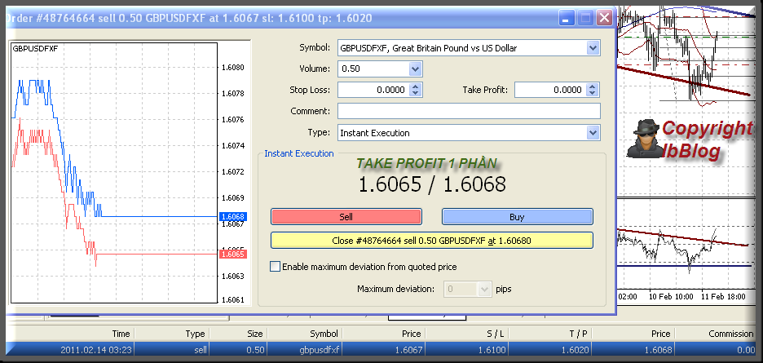This screenshot has height=363, width=763.
Task: Click the red Sell button
Action: pos(346,217)
